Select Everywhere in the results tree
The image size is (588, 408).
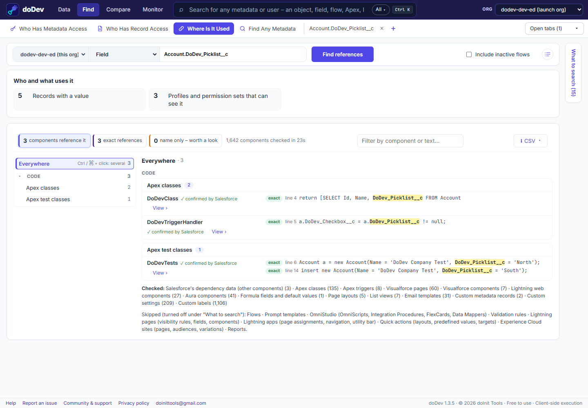point(75,164)
